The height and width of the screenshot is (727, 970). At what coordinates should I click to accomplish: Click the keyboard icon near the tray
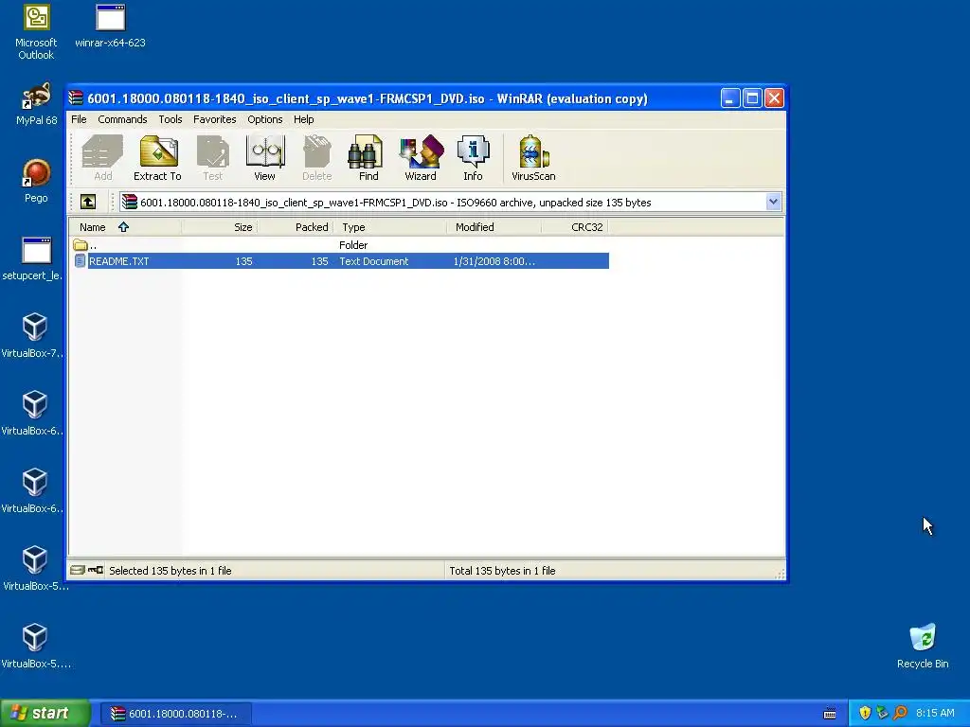tap(830, 714)
